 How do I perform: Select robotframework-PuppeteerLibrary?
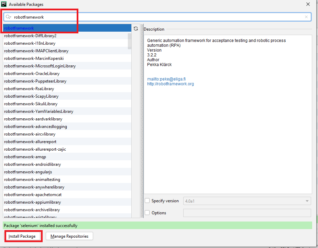coord(67,81)
